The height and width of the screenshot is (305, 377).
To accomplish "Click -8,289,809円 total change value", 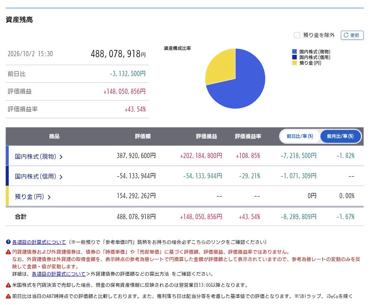I will click(x=298, y=217).
